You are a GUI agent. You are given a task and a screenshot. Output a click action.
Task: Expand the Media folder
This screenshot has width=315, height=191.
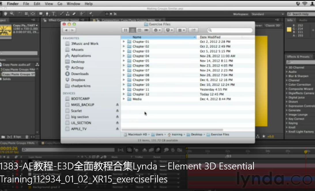(x=124, y=99)
